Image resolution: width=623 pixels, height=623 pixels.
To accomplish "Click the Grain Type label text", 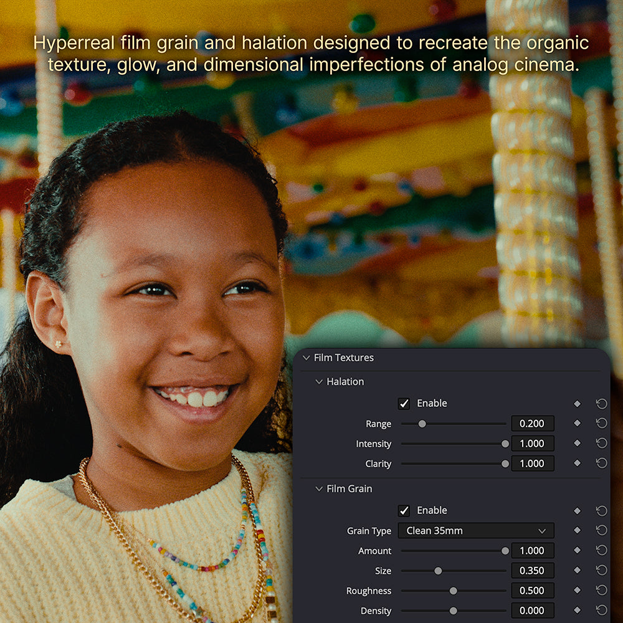I will click(369, 531).
